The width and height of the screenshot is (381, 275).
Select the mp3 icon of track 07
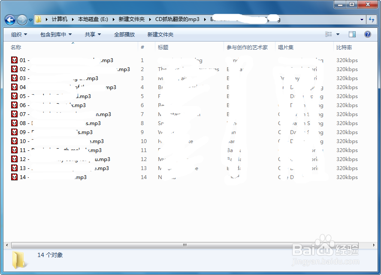(14, 114)
